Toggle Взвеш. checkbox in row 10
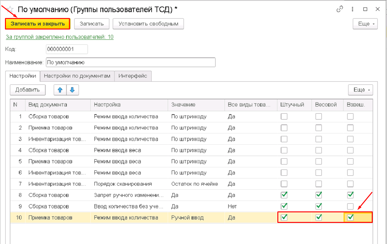The width and height of the screenshot is (387, 244). (350, 218)
